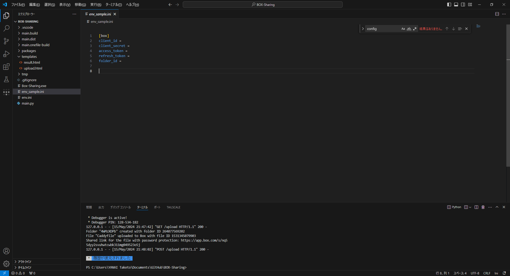The width and height of the screenshot is (510, 276).
Task: Switch to 問題 panel tab
Action: click(89, 207)
